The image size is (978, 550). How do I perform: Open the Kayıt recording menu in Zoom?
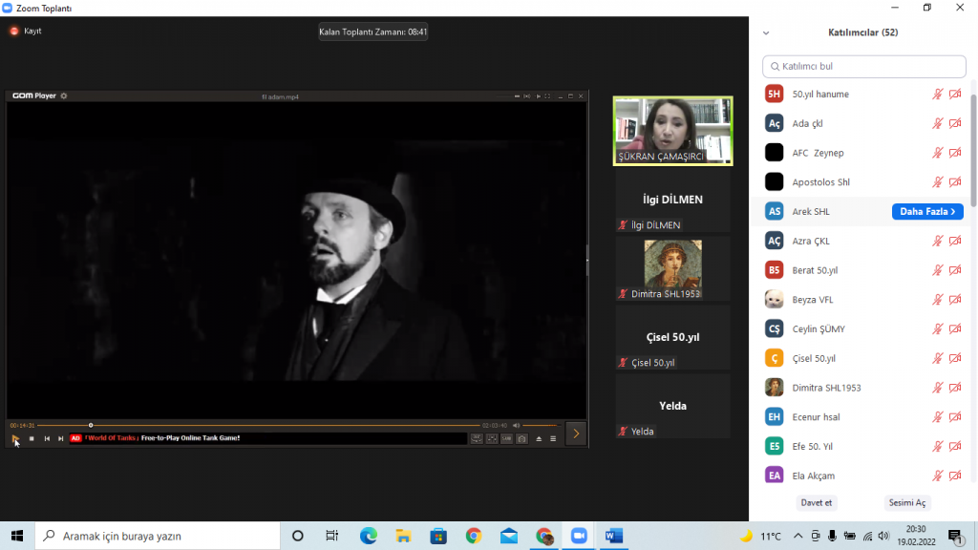[x=26, y=30]
